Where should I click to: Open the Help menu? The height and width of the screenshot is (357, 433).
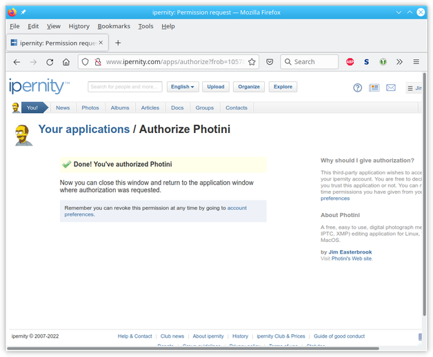click(x=168, y=26)
